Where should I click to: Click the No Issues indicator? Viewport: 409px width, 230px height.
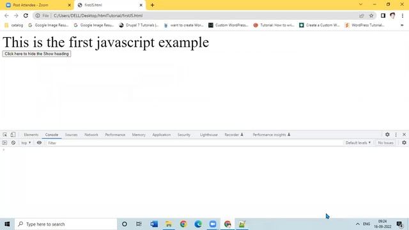(385, 143)
